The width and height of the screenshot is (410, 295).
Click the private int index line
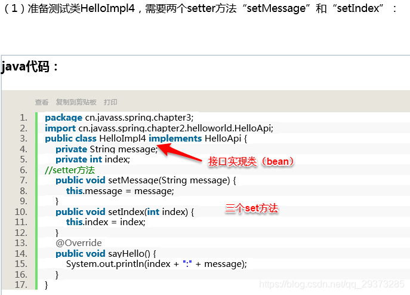93,159
